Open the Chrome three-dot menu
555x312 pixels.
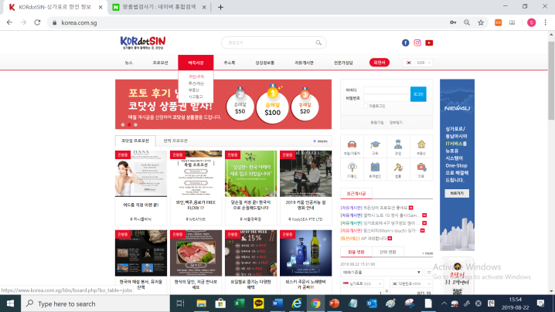tap(546, 22)
